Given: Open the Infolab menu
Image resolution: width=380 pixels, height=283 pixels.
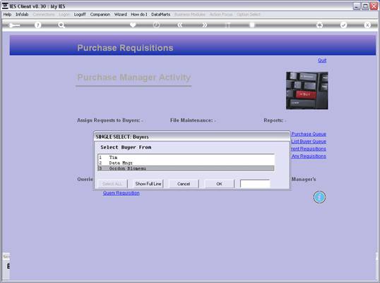Looking at the screenshot, I should 22,15.
